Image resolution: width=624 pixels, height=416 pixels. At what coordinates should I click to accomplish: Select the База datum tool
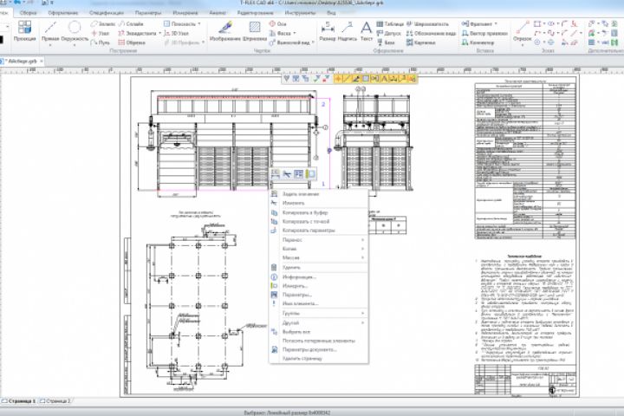pyautogui.click(x=386, y=42)
